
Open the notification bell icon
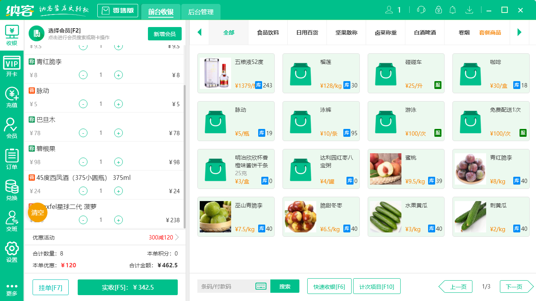(452, 10)
